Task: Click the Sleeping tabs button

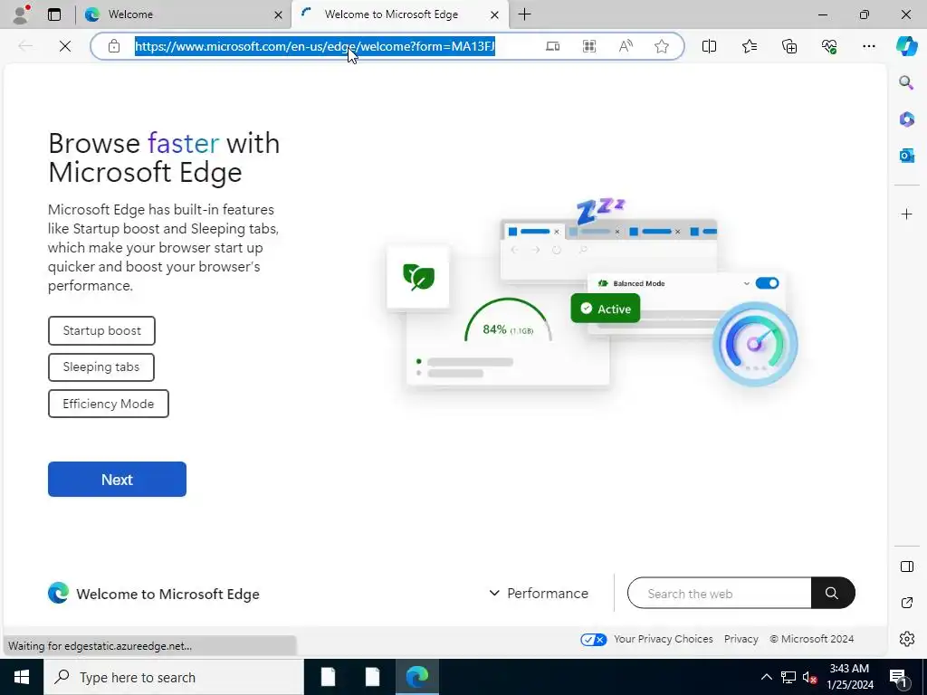Action: point(101,367)
